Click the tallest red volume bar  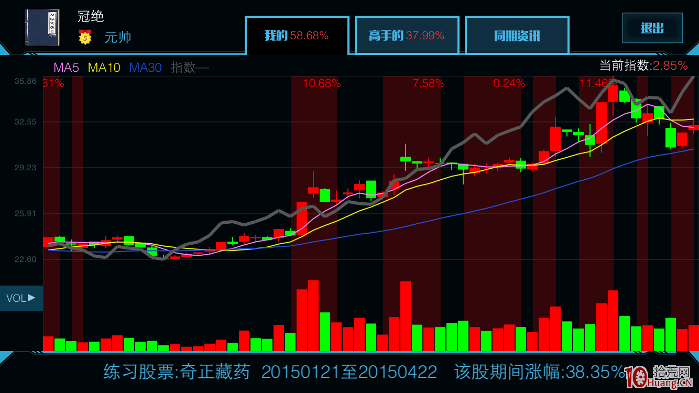(313, 314)
